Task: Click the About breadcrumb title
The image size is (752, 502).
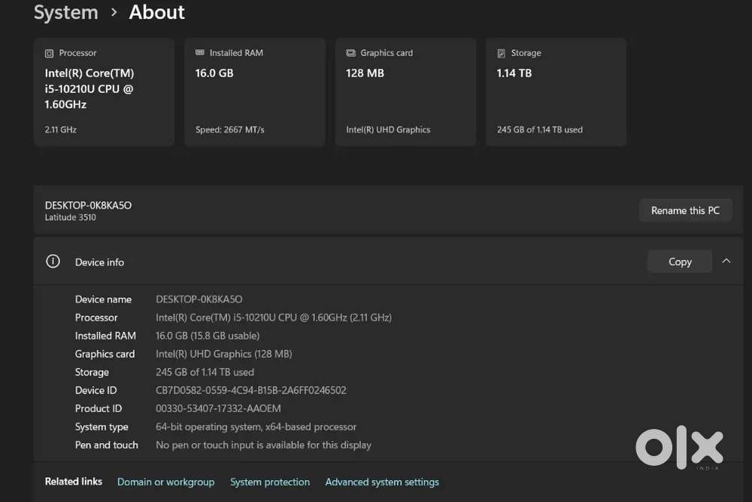Action: pyautogui.click(x=157, y=12)
